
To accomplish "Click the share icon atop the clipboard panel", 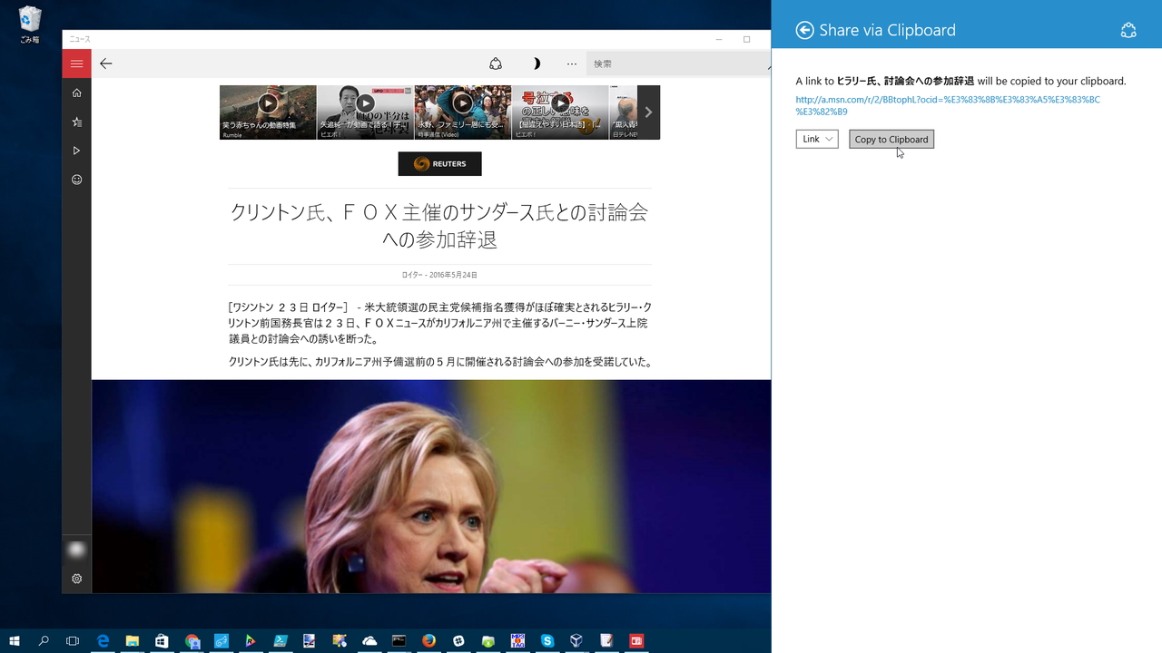I will (1128, 30).
